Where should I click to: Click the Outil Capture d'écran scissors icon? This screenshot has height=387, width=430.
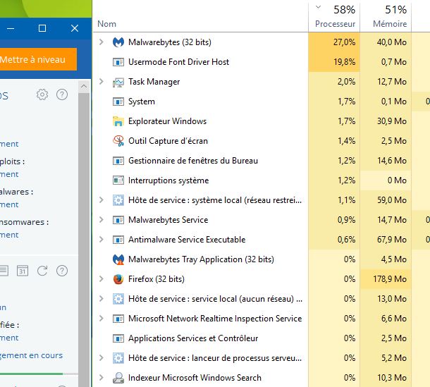click(118, 141)
